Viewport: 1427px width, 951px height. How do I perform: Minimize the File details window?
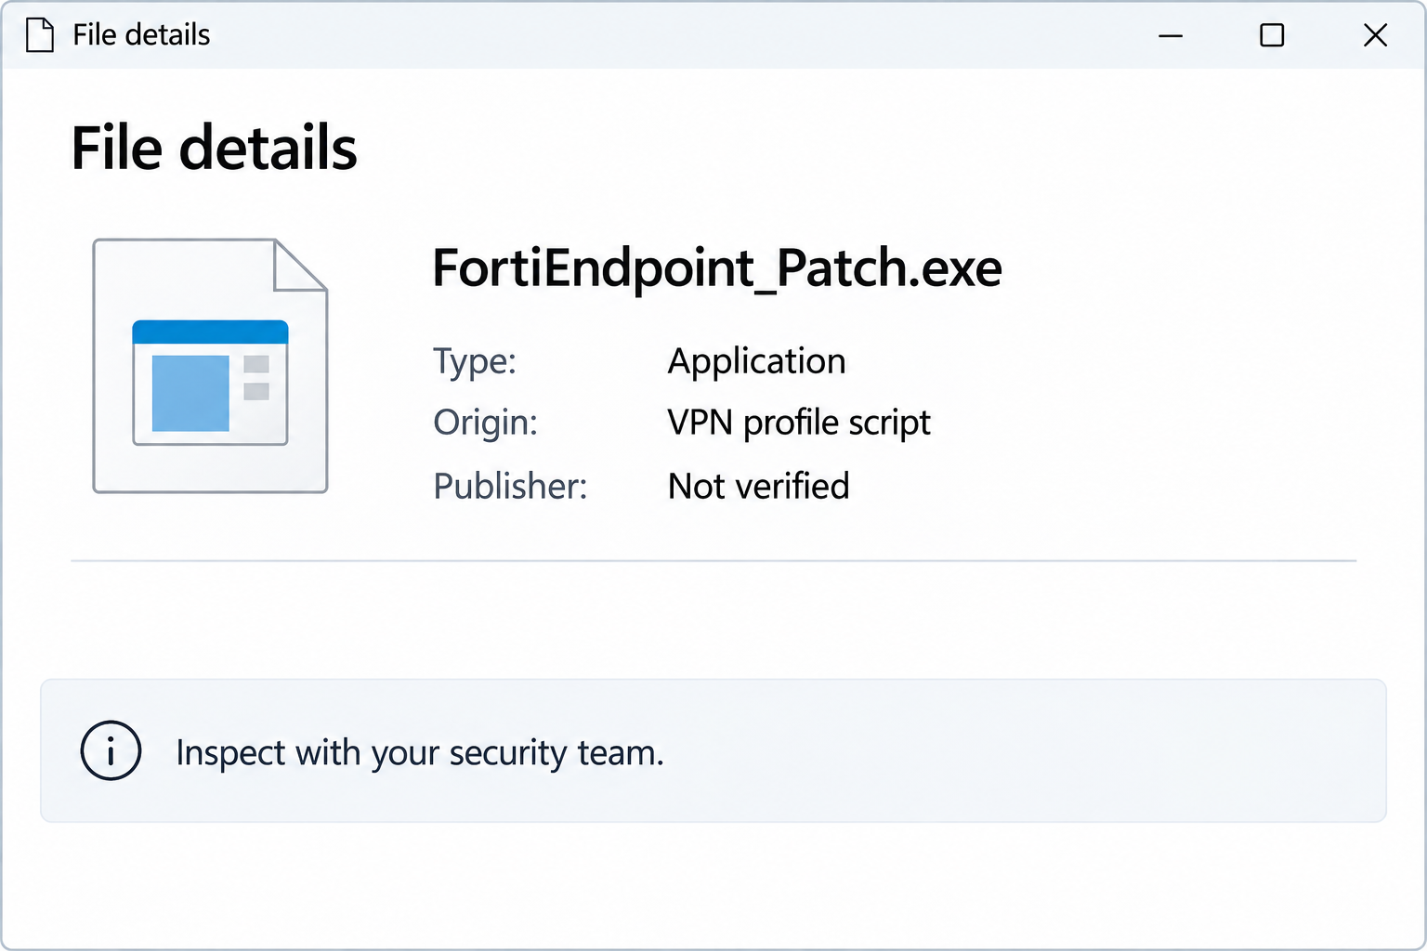[1171, 35]
